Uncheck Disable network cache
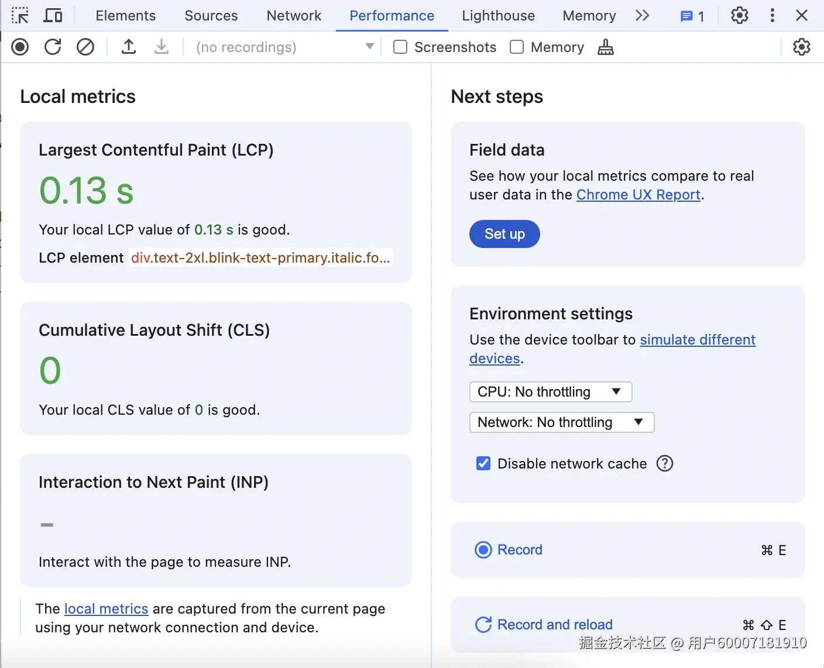Viewport: 824px width, 668px height. [483, 464]
